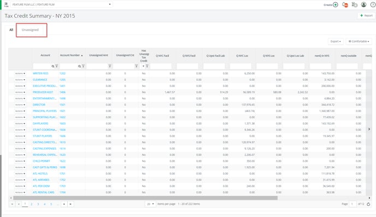Screen dimensions: 376x217
Task: Open Actions dropdown for CHILD PERMIT row
Action: pyautogui.click(x=20, y=161)
